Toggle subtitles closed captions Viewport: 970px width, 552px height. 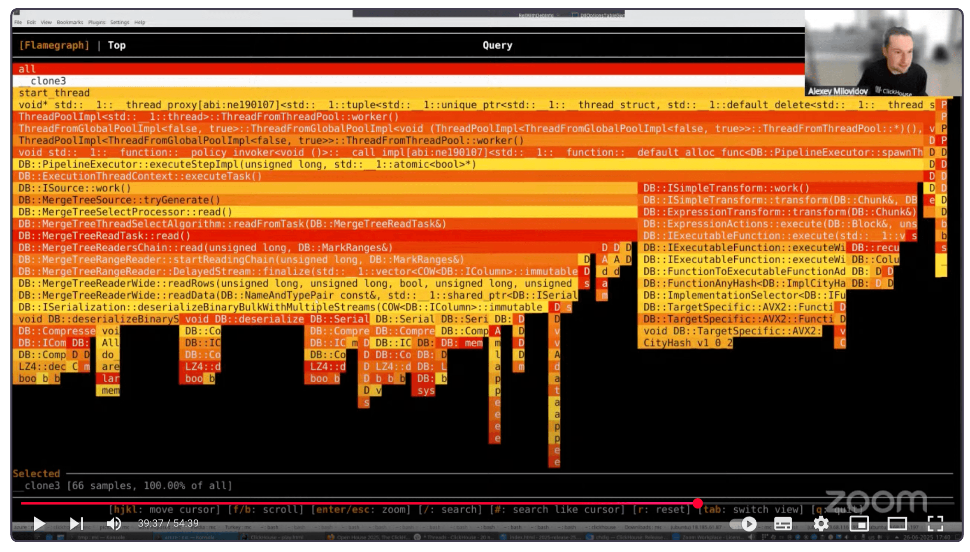pyautogui.click(x=782, y=524)
